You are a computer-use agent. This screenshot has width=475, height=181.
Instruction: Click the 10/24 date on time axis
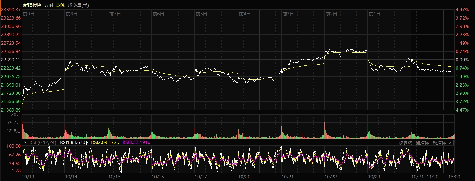(x=417, y=177)
